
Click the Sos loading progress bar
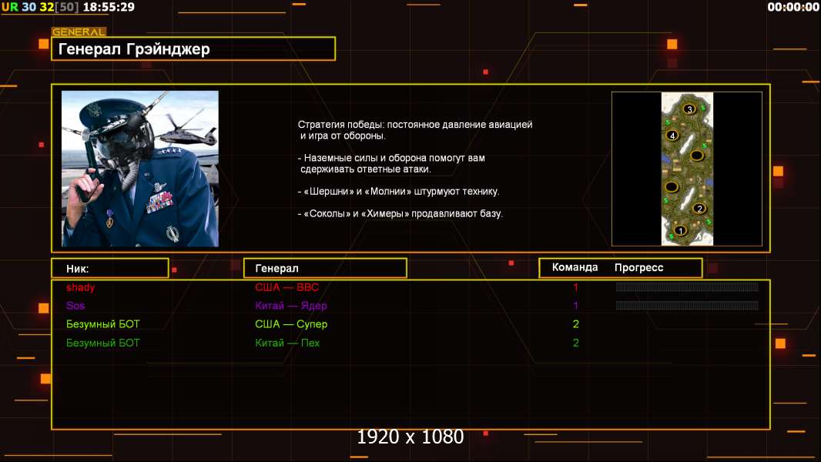687,305
